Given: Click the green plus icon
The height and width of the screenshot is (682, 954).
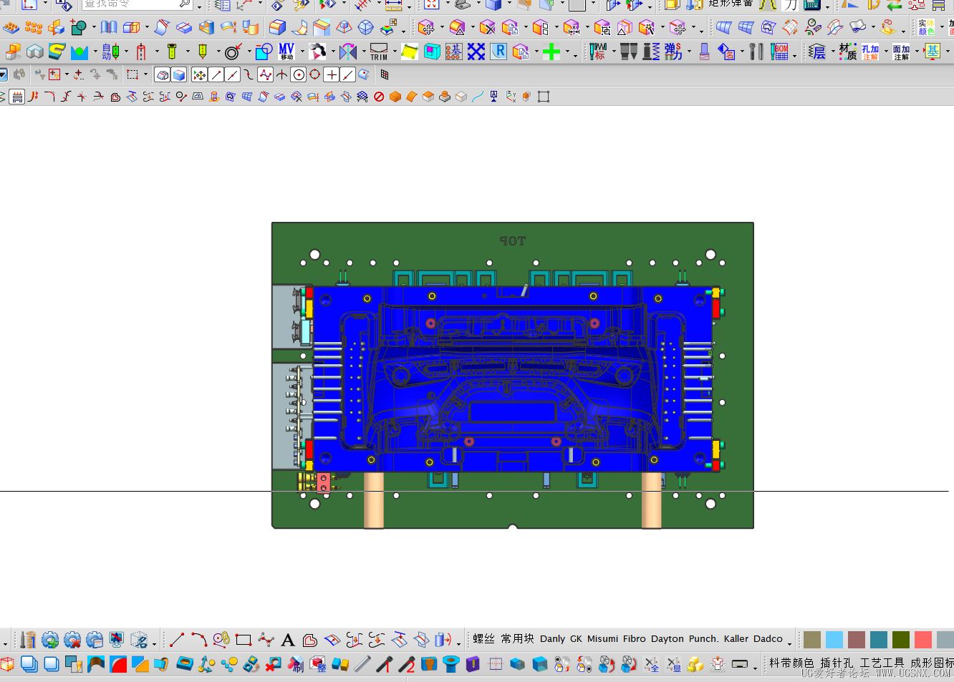Looking at the screenshot, I should tap(551, 52).
